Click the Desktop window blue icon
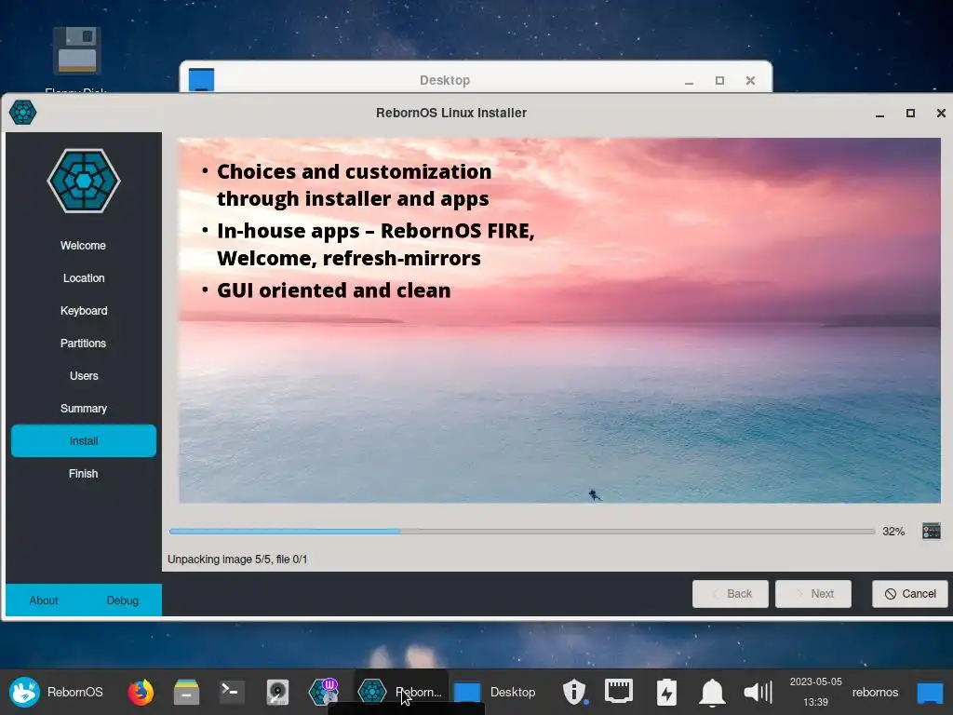 point(201,79)
